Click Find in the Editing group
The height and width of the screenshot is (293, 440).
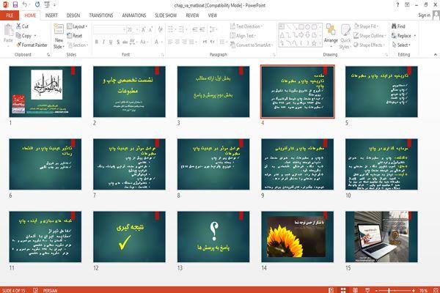[x=398, y=26]
